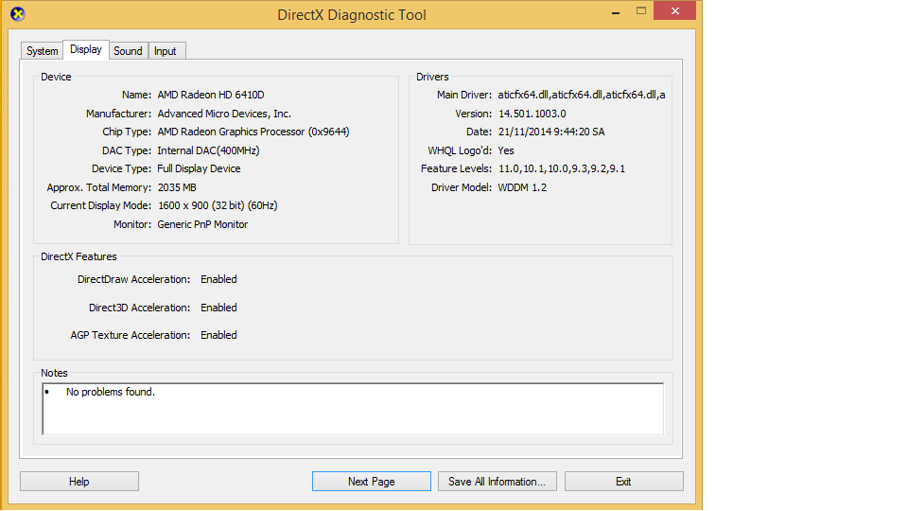The height and width of the screenshot is (511, 908).
Task: Click Direct3D Acceleration 'Enabled' value
Action: coord(218,308)
